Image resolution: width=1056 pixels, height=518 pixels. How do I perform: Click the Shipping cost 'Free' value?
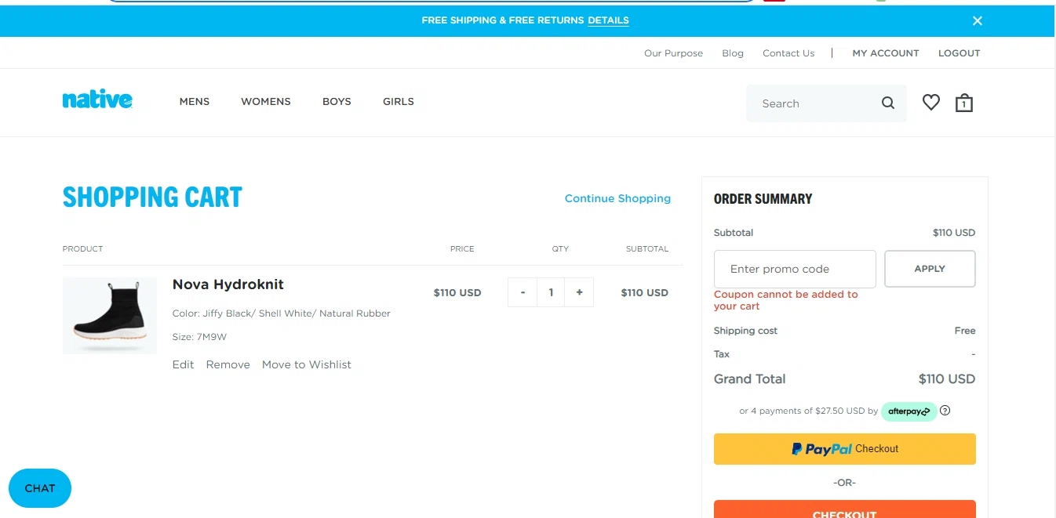[x=965, y=331]
